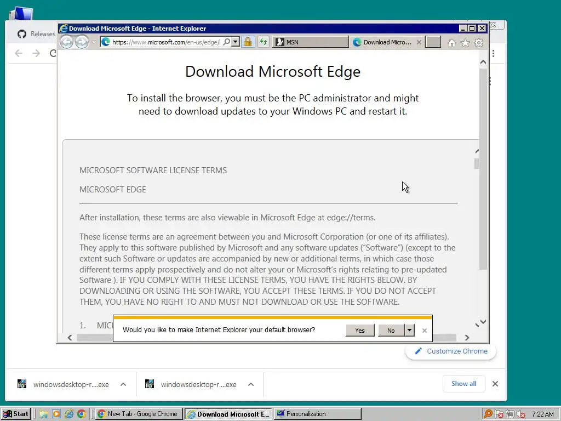The width and height of the screenshot is (561, 421).
Task: Click the page scrollbar up arrow
Action: [483, 62]
